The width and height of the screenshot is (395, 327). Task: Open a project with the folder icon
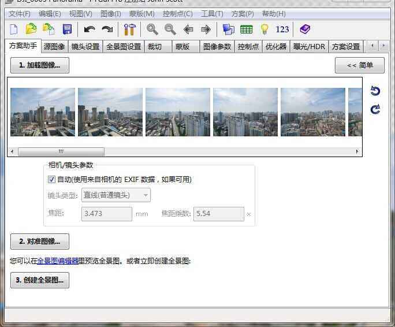pos(31,29)
